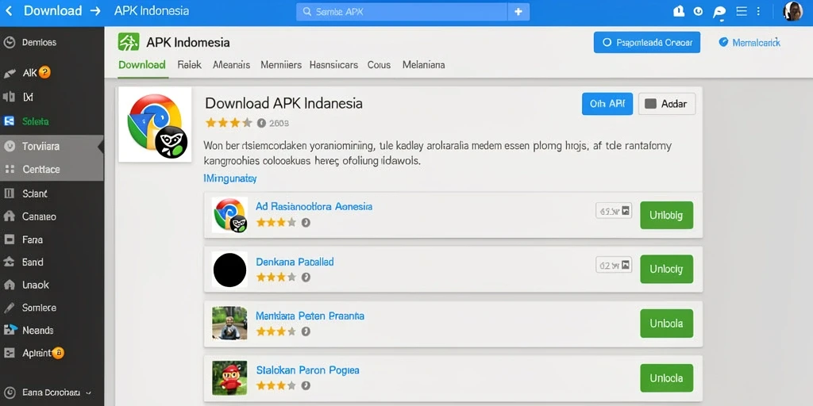Click the blue Pspamleada Craoar button
This screenshot has width=813, height=406.
point(646,43)
